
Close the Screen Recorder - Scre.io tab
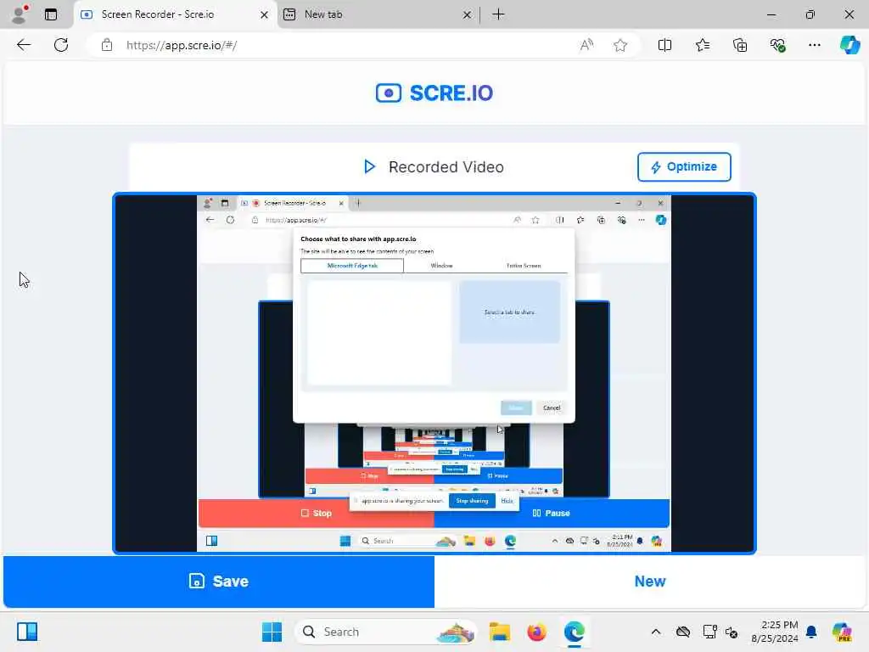(x=265, y=15)
